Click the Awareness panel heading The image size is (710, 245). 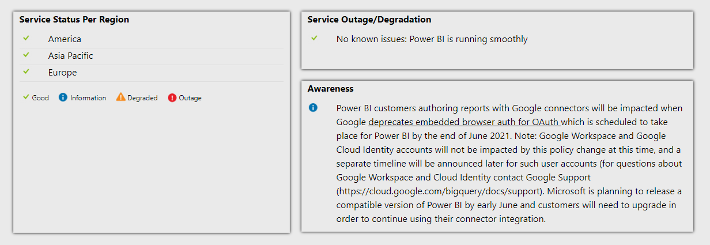[x=331, y=89]
